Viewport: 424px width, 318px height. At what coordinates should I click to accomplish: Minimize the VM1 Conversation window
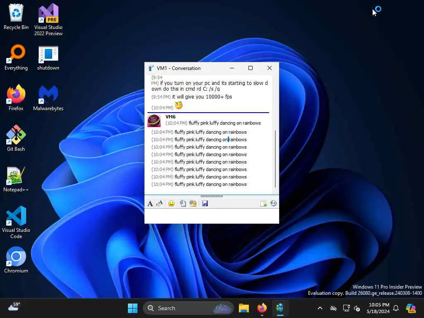click(x=232, y=68)
